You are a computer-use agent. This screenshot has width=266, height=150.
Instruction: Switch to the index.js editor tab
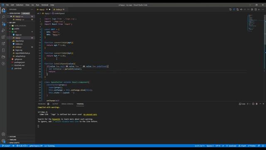59,10
